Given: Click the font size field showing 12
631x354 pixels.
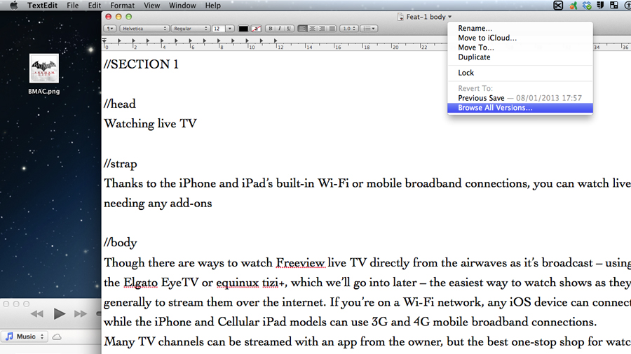Looking at the screenshot, I should 219,29.
